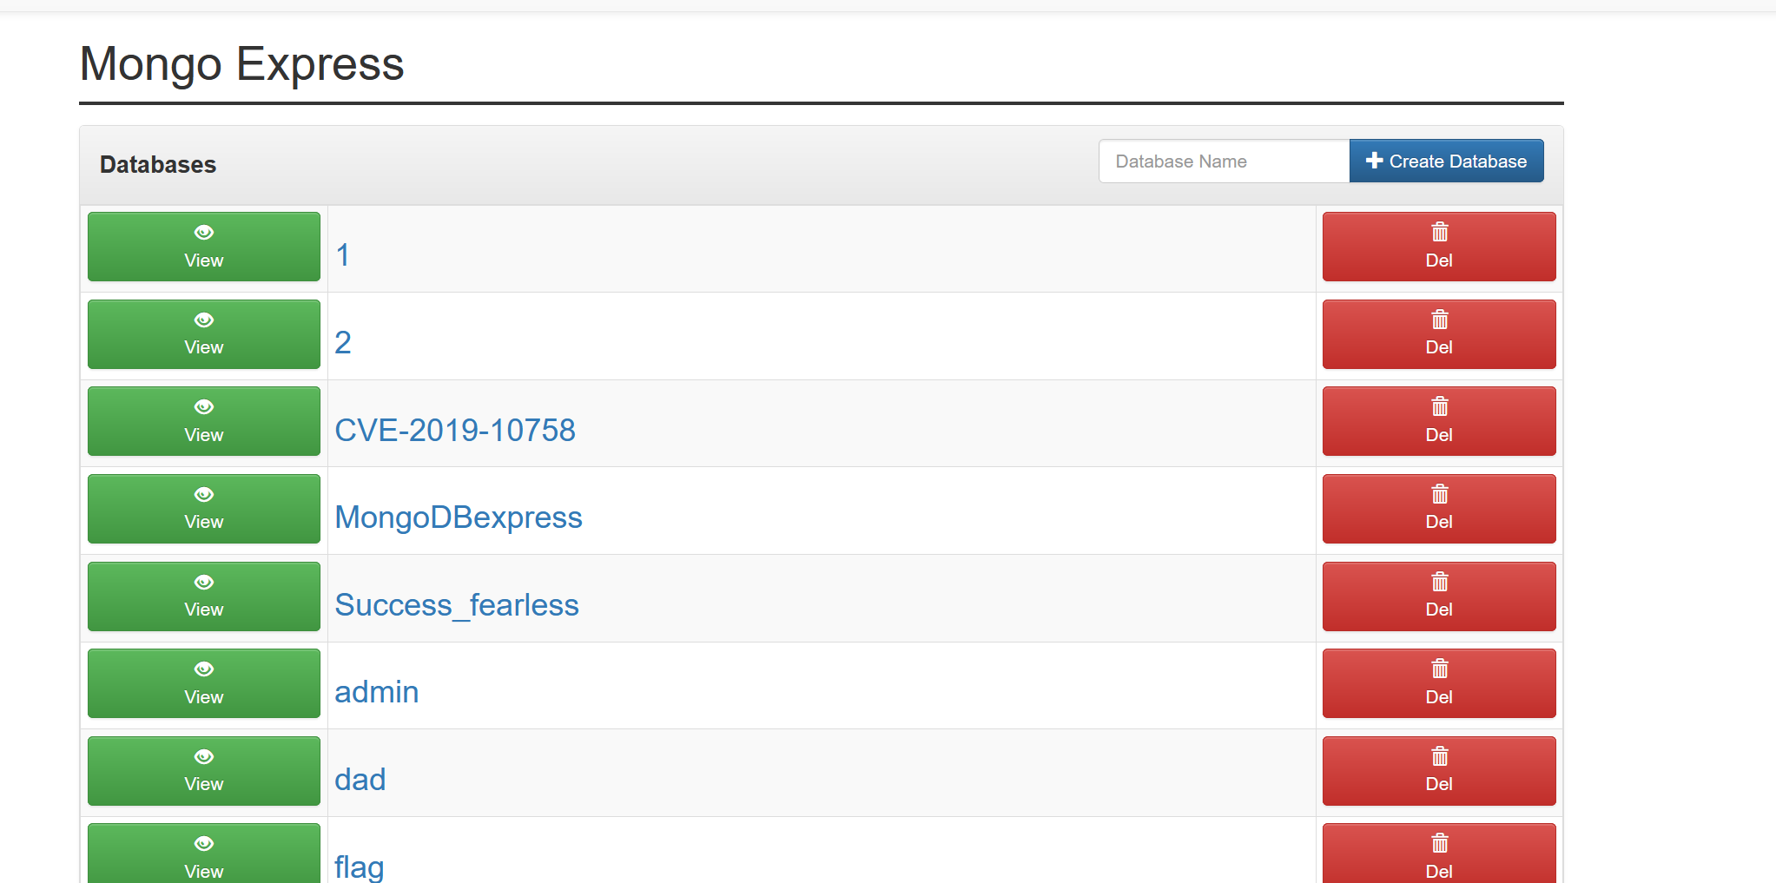Open the database link named 2
This screenshot has width=1776, height=883.
pos(343,343)
